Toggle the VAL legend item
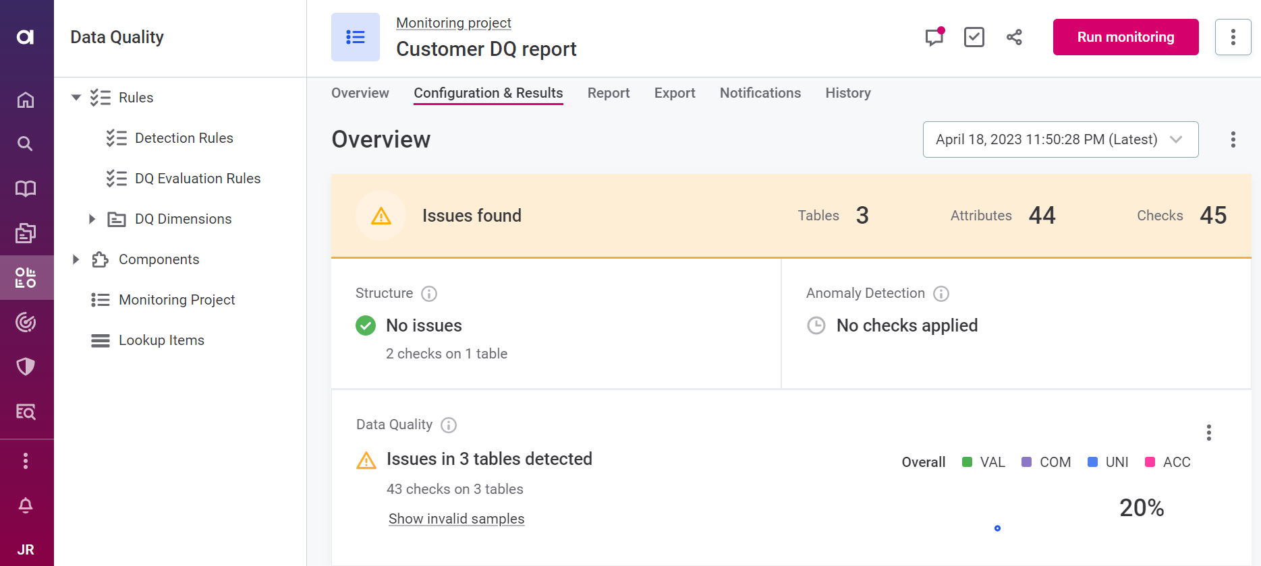 984,462
